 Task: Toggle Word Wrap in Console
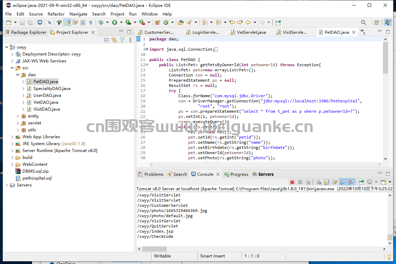335,182
